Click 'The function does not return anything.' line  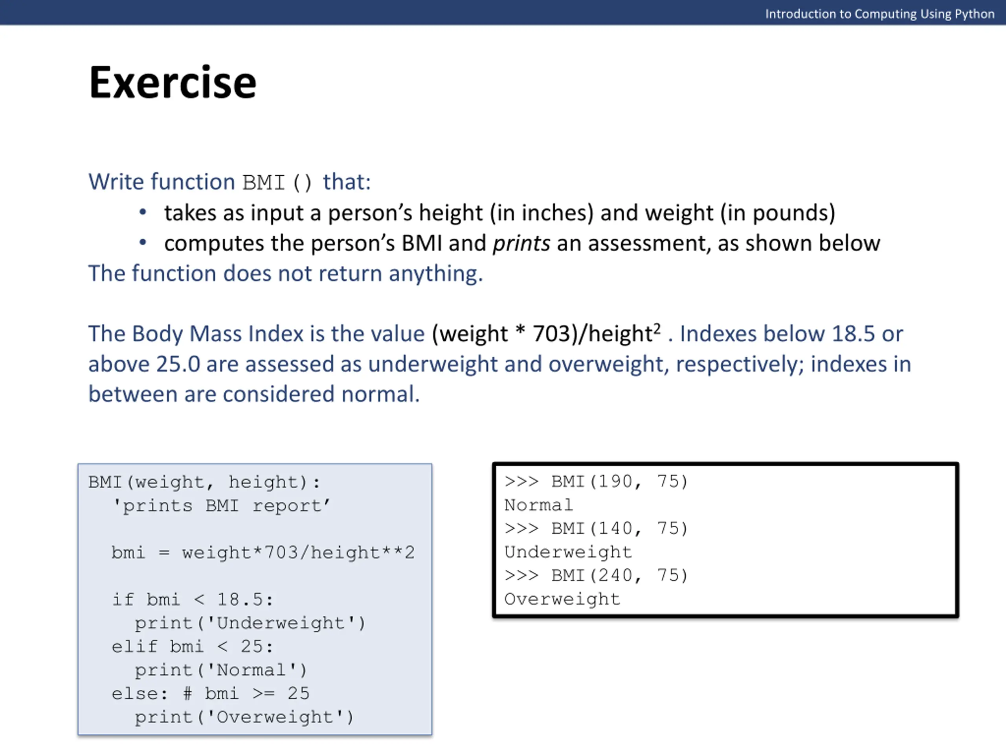click(x=286, y=274)
